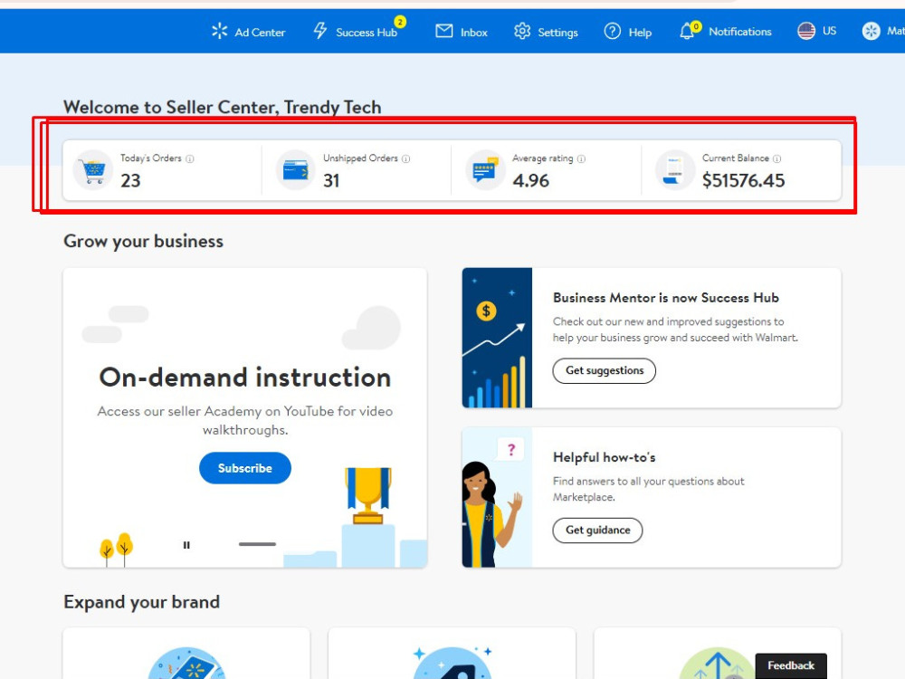Click the Success Hub lightning icon
905x679 pixels.
click(320, 31)
